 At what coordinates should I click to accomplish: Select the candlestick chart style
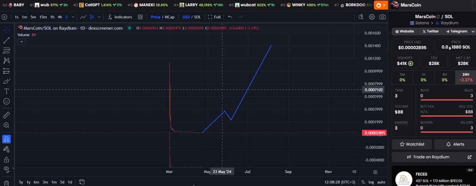92,17
